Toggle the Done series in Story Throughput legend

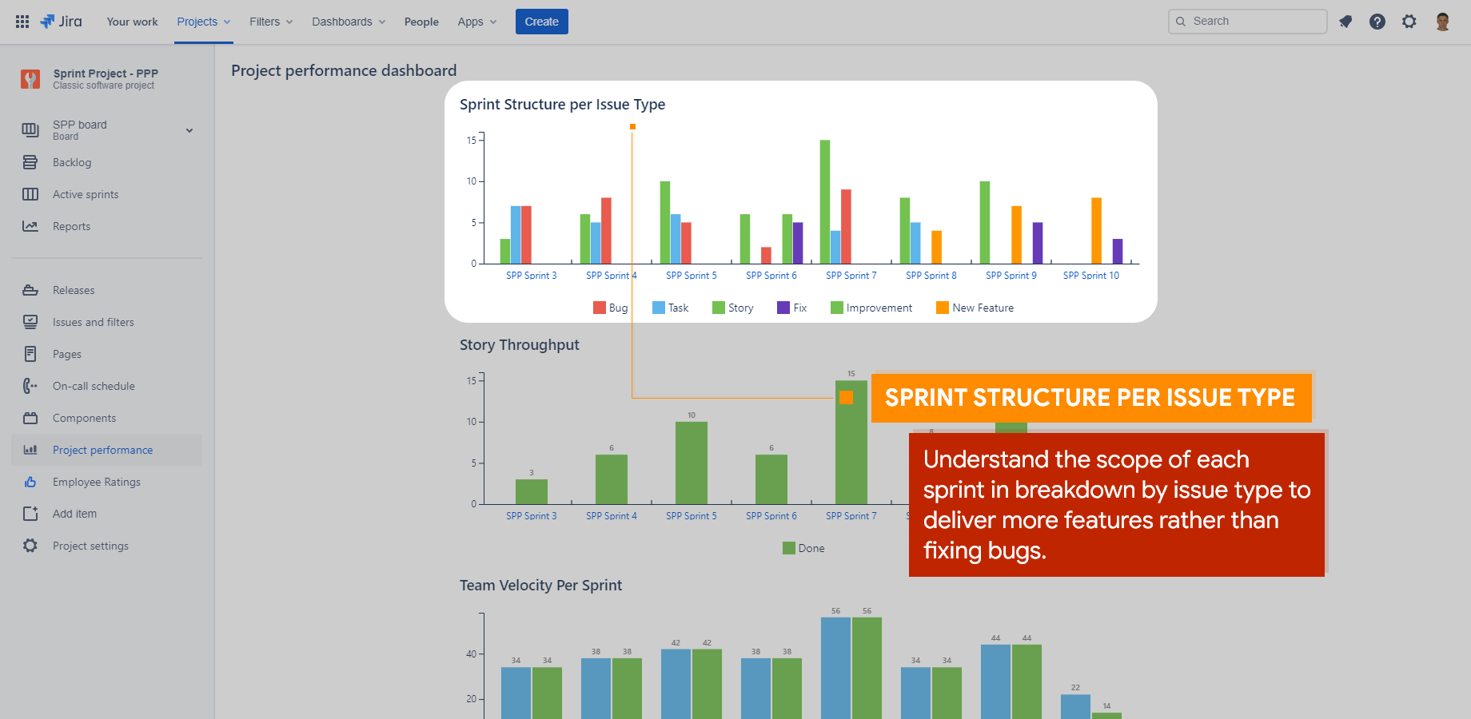pos(803,548)
